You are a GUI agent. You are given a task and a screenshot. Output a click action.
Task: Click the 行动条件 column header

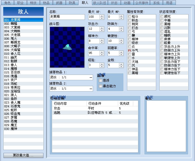[x=102, y=104]
